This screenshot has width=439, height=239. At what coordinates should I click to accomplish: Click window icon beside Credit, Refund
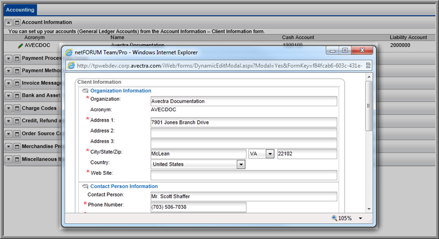[17, 121]
